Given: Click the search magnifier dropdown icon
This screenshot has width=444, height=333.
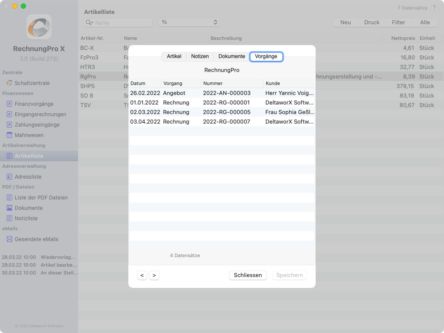Looking at the screenshot, I should pyautogui.click(x=90, y=23).
